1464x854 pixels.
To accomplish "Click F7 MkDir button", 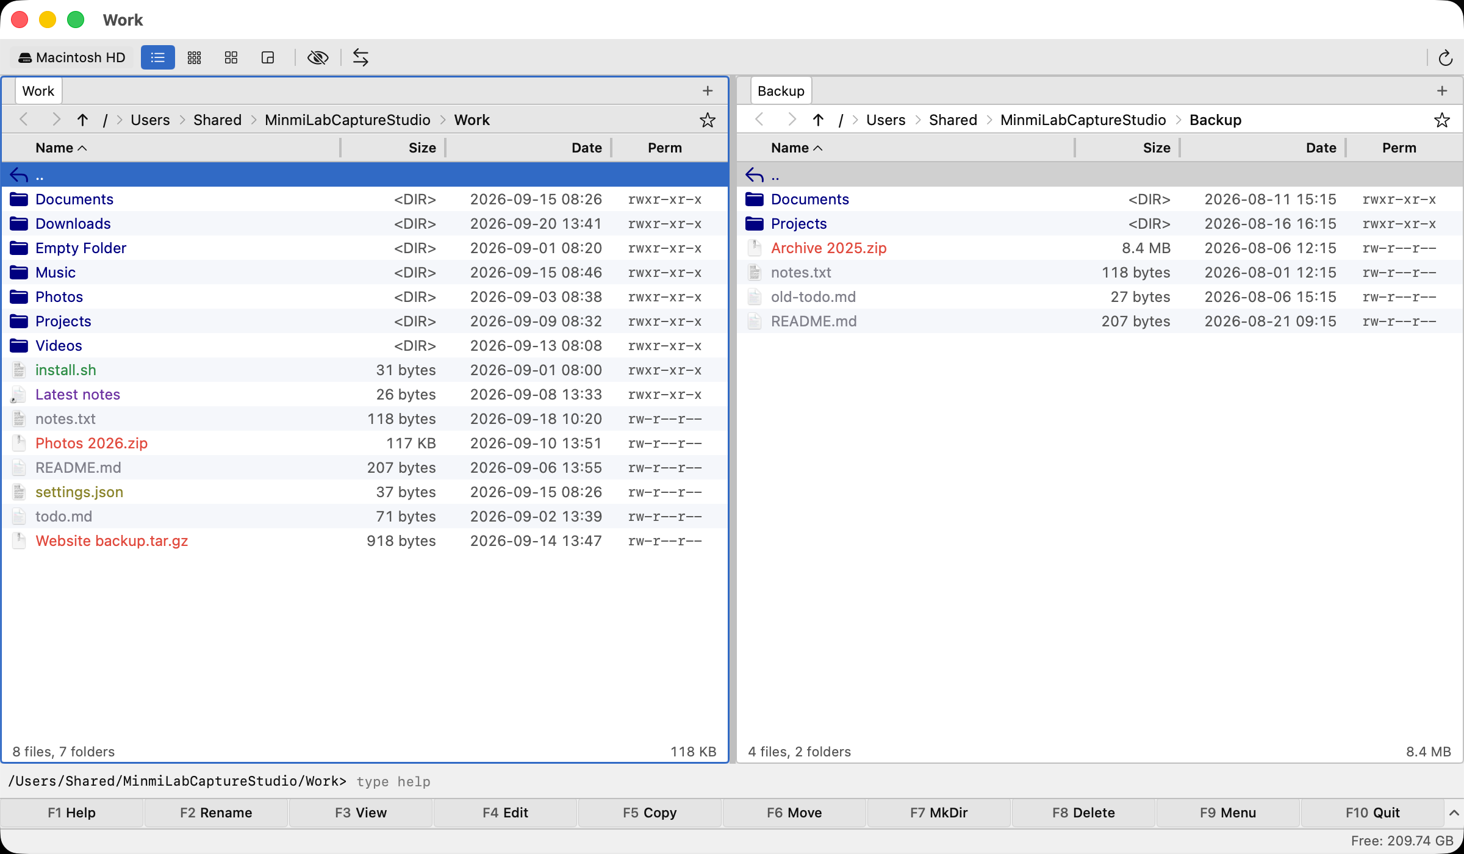I will coord(939,813).
